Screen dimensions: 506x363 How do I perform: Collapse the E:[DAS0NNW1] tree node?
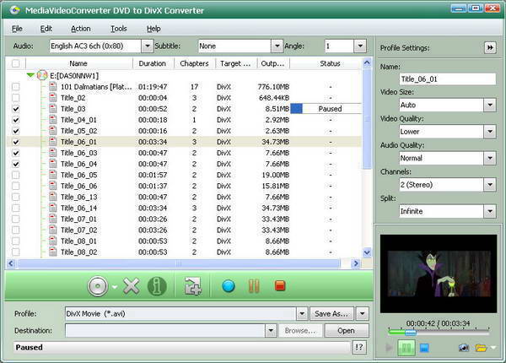click(30, 75)
